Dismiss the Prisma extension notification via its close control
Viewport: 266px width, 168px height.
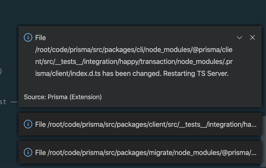click(x=252, y=38)
